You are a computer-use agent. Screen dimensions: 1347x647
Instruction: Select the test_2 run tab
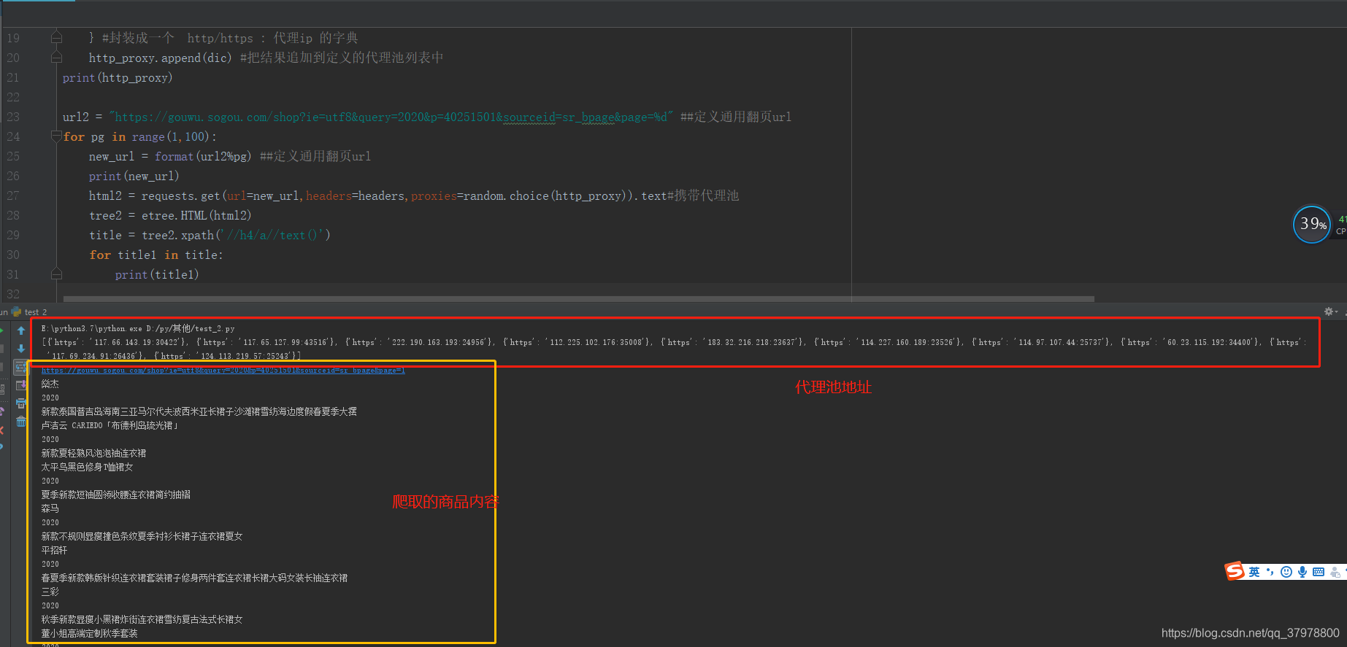click(x=29, y=311)
